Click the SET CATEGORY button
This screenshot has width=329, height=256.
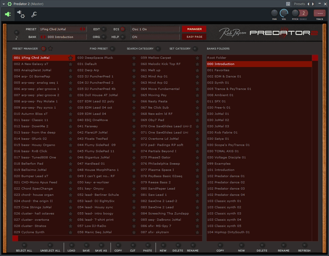195,49
